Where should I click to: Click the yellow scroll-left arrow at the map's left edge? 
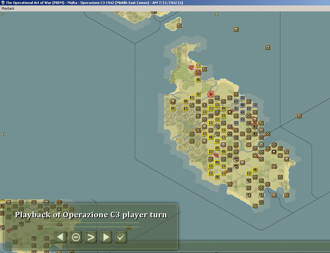tap(3, 134)
